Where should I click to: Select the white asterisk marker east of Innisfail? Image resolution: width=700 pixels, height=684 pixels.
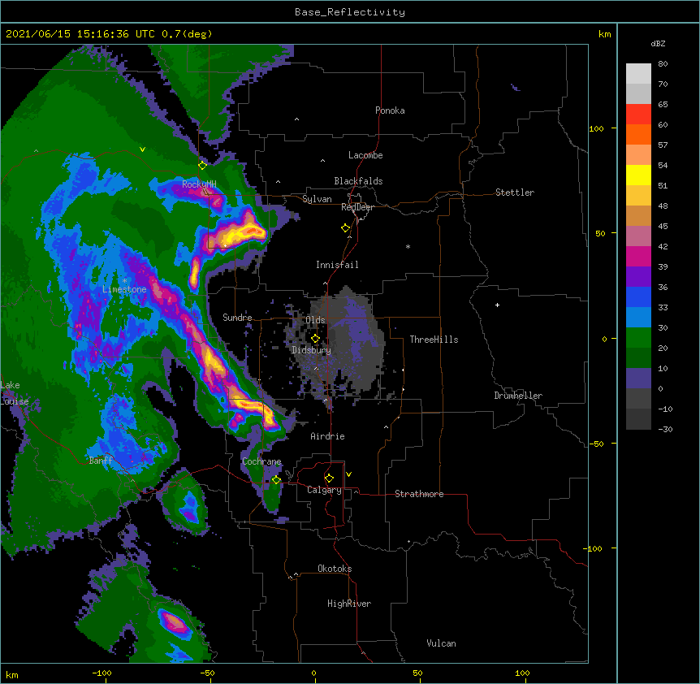click(x=408, y=246)
